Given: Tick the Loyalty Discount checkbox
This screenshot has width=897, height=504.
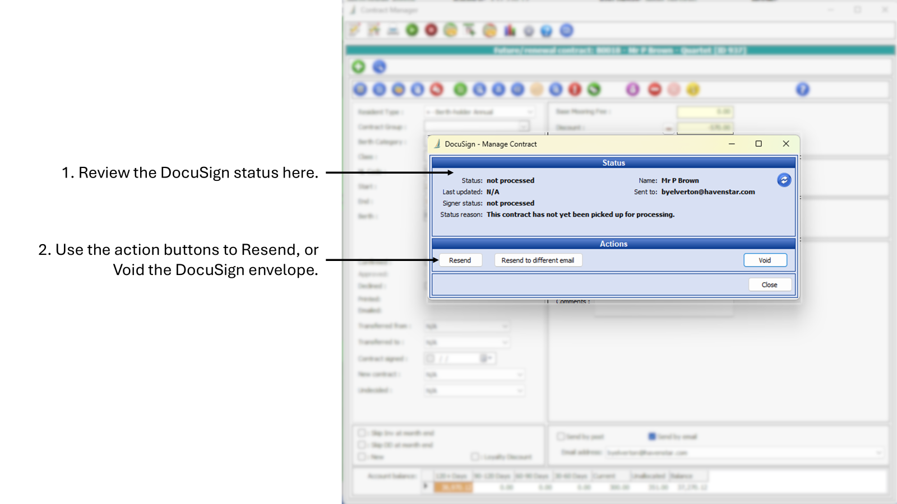Looking at the screenshot, I should (475, 457).
